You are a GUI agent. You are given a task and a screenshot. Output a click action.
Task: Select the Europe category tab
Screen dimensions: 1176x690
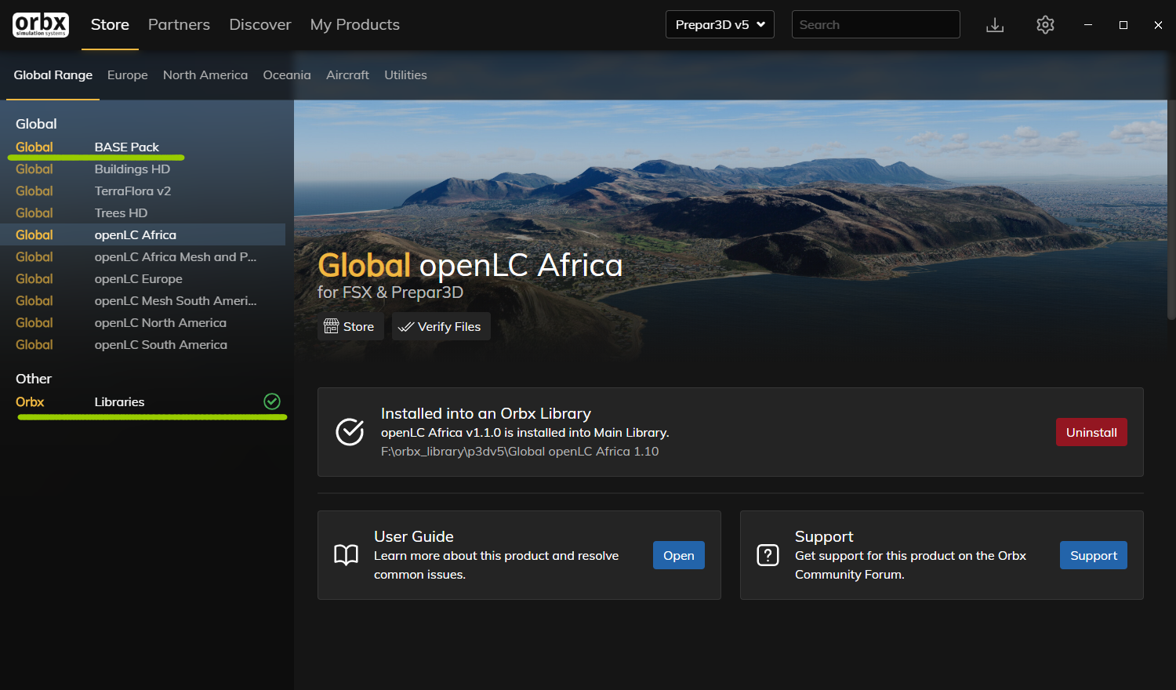tap(127, 75)
